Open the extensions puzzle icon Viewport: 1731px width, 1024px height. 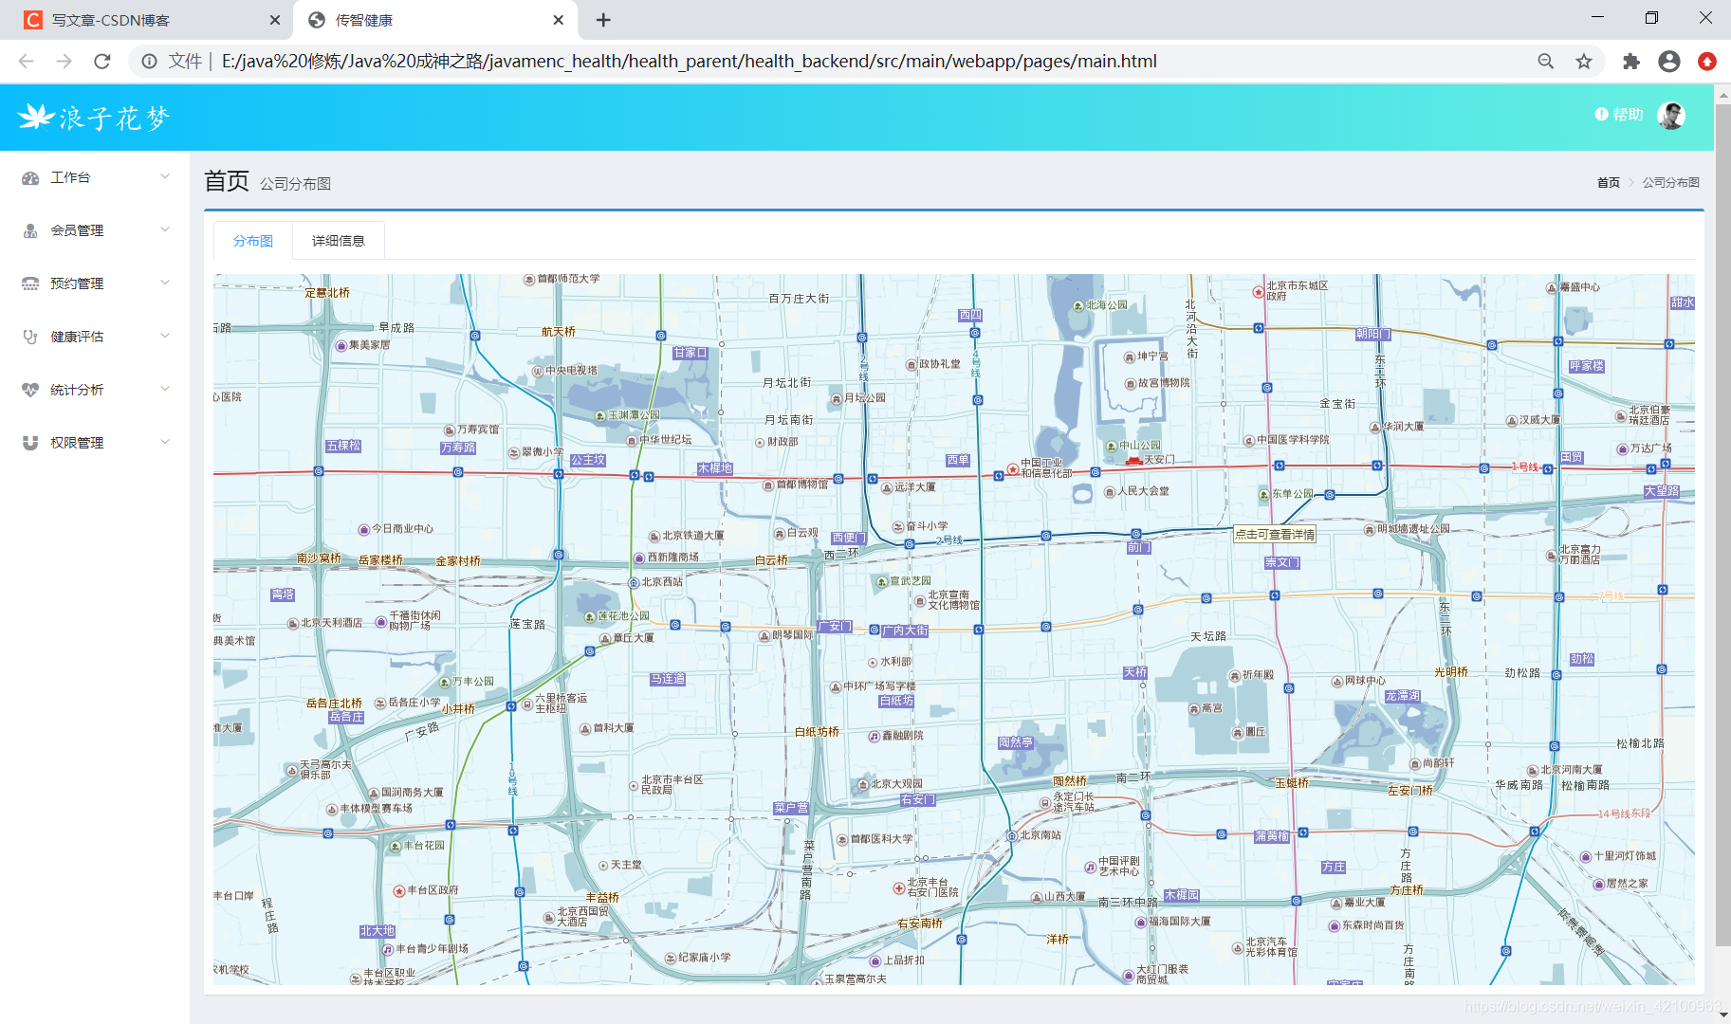[x=1631, y=62]
